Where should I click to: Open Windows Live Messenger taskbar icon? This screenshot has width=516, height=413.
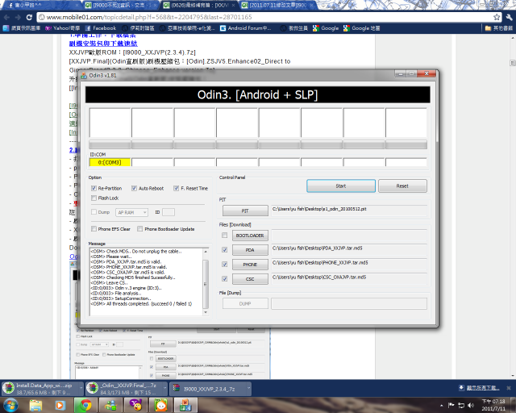111,405
